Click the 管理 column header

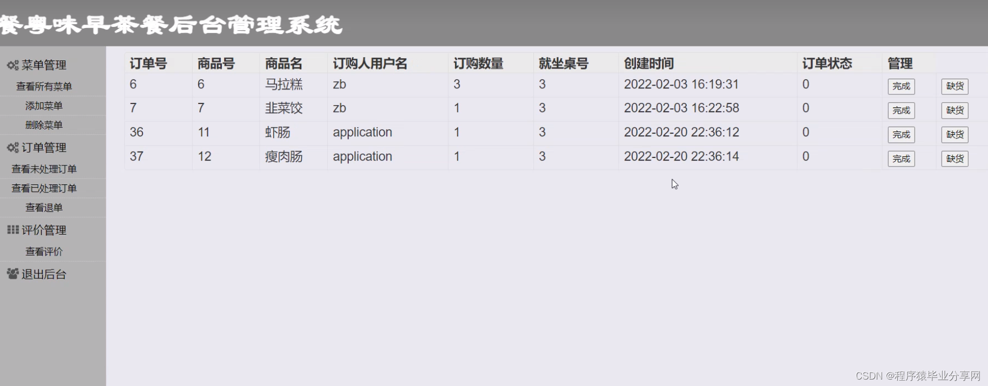point(900,64)
